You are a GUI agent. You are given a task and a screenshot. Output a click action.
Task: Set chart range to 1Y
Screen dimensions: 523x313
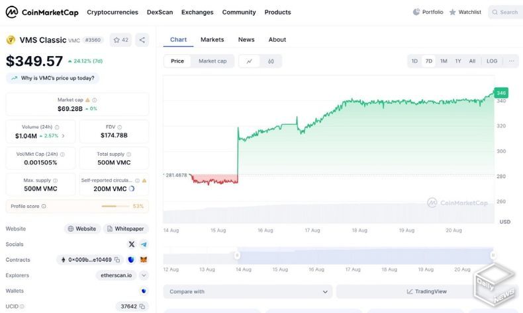(x=458, y=61)
